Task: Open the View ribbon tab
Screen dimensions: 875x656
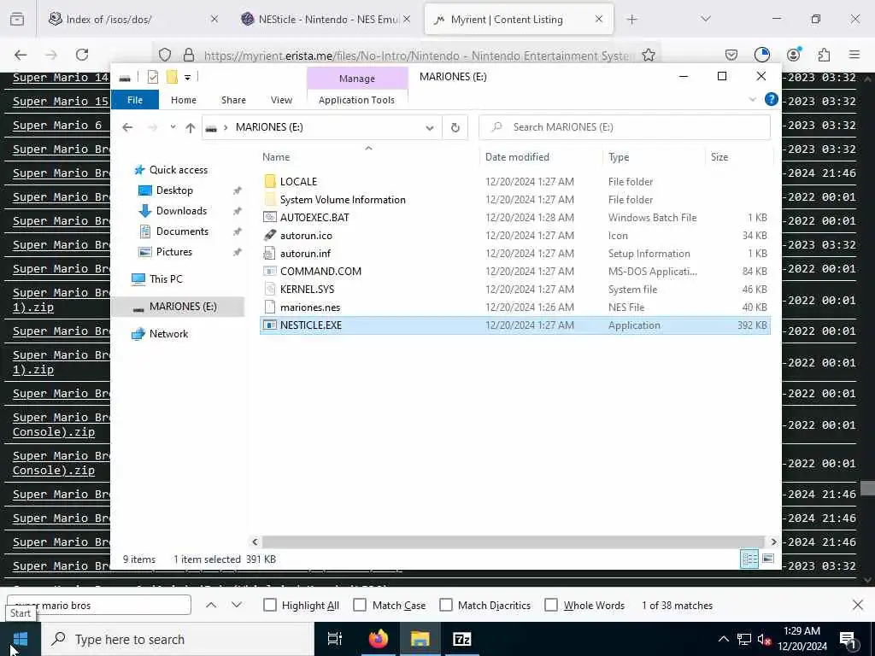Action: coord(281,100)
